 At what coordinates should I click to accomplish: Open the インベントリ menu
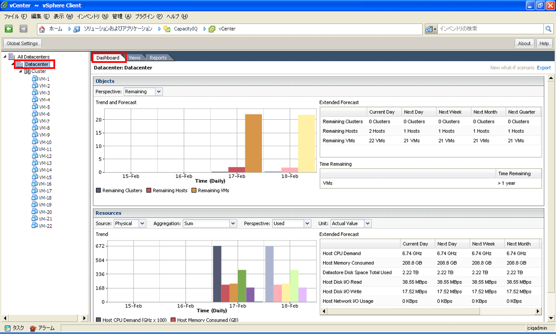pyautogui.click(x=92, y=16)
